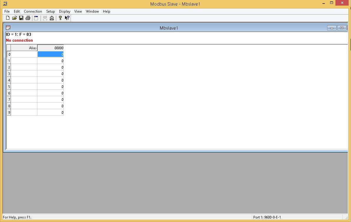Save the current Mbslave1 document
Viewport: 351px width, 222px height.
[x=21, y=18]
